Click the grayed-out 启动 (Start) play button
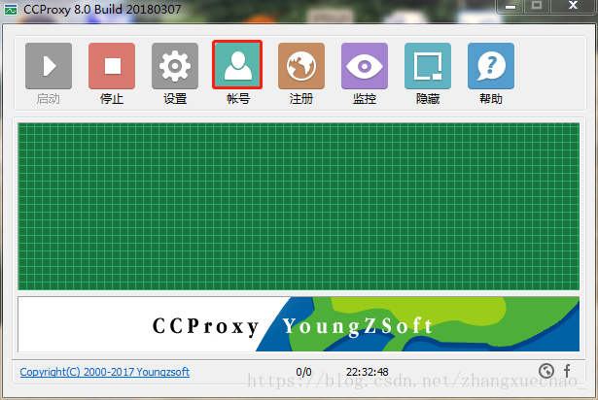 click(49, 66)
